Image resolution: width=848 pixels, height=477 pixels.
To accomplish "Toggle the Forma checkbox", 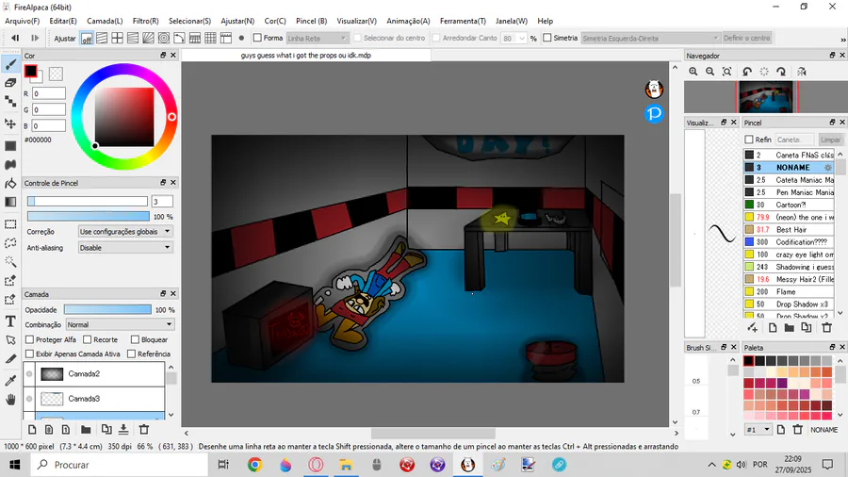I will (257, 38).
